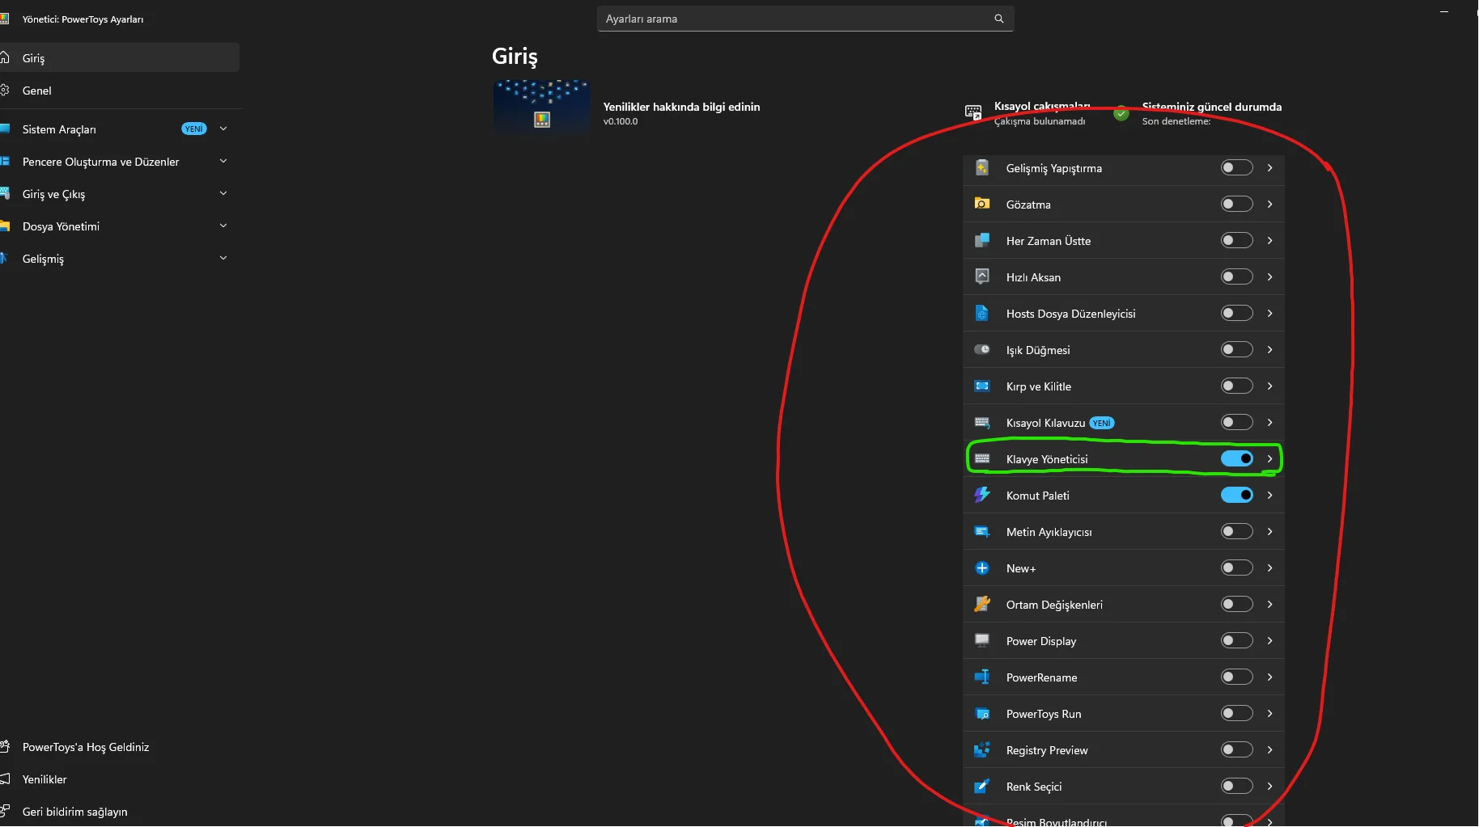Expand the Sistem Araçları sidebar group
The height and width of the screenshot is (827, 1479).
pyautogui.click(x=223, y=129)
